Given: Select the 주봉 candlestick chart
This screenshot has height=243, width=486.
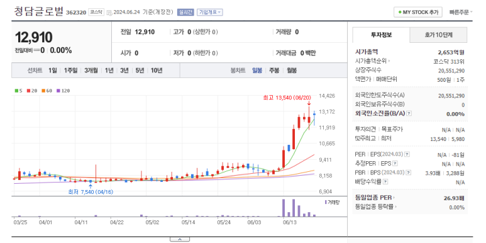Looking at the screenshot, I should point(274,71).
